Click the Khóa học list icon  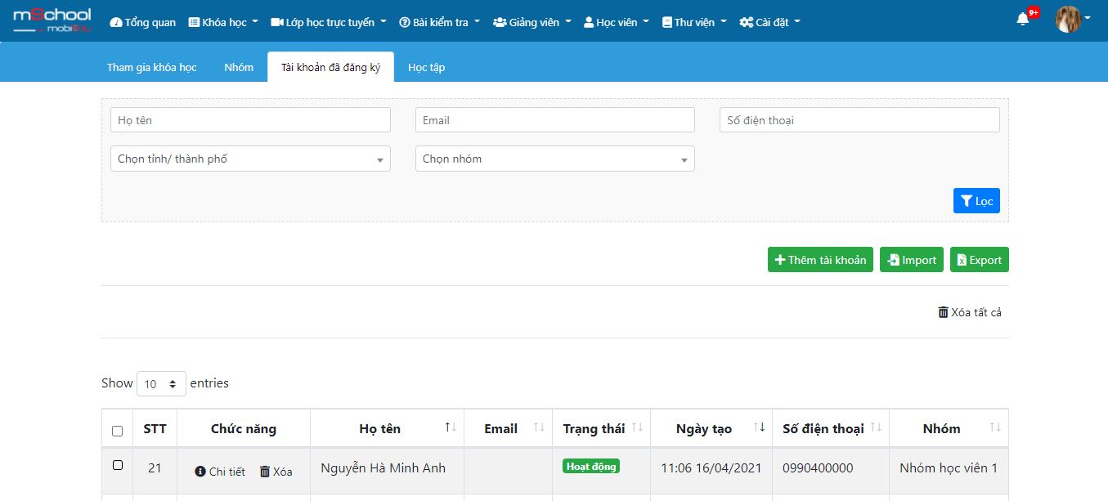(194, 22)
